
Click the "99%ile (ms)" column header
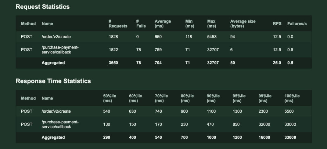(x=265, y=98)
